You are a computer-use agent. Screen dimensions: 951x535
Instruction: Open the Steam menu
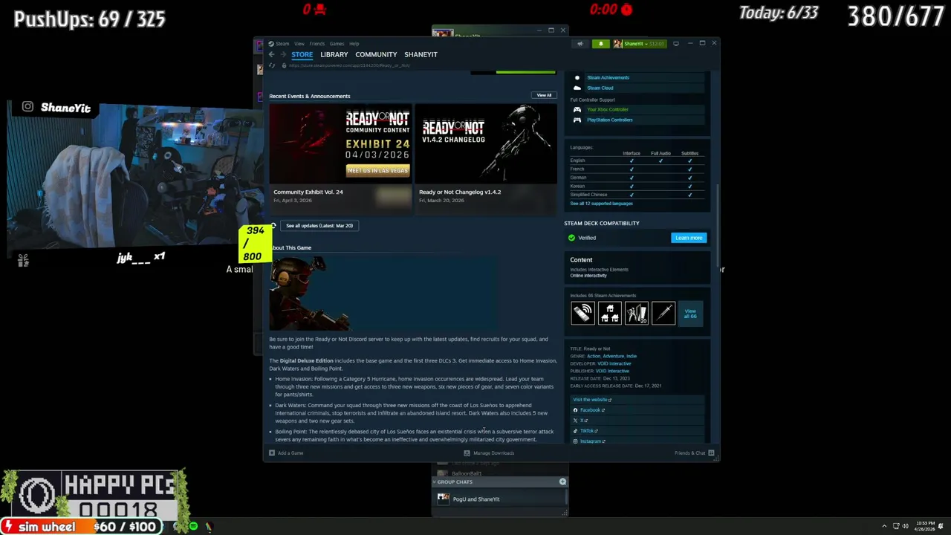point(282,44)
